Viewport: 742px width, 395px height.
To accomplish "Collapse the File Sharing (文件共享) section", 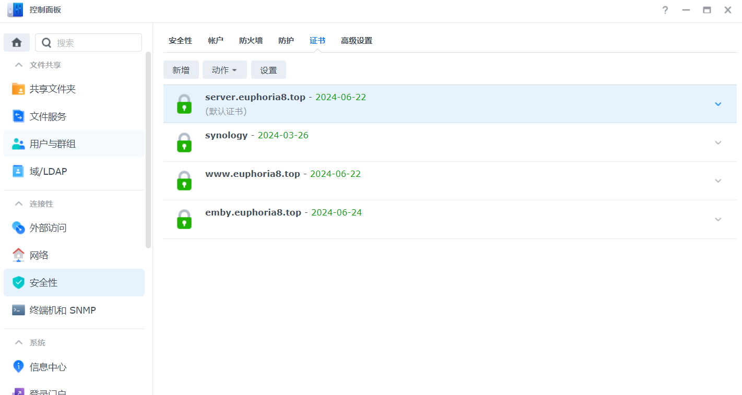I will (x=19, y=65).
